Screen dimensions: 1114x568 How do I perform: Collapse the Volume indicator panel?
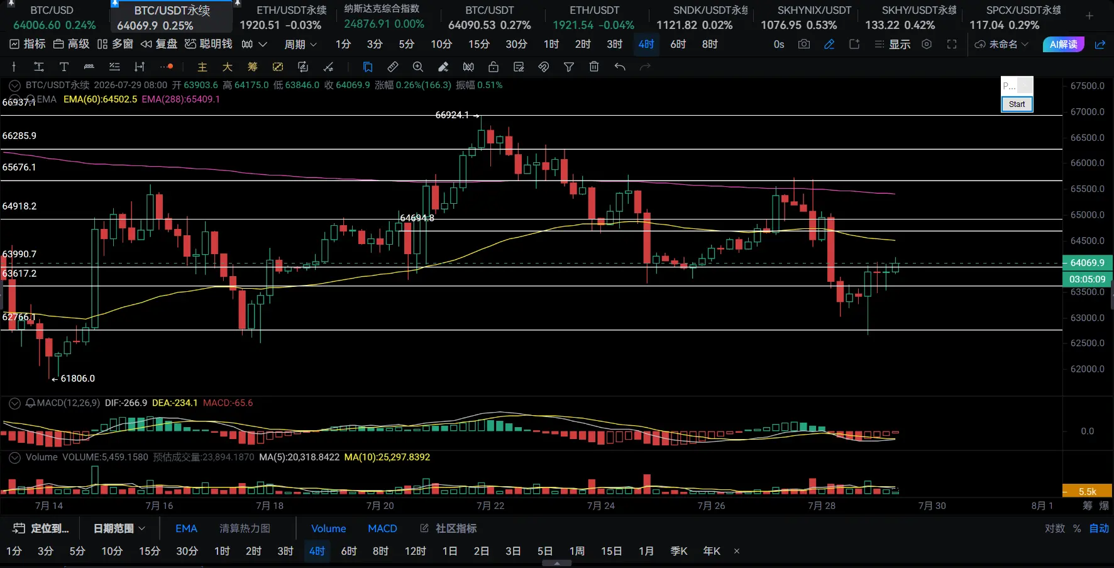pos(14,457)
